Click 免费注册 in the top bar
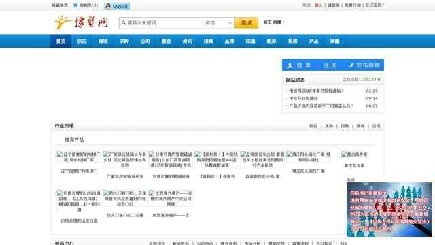 [x=353, y=5]
